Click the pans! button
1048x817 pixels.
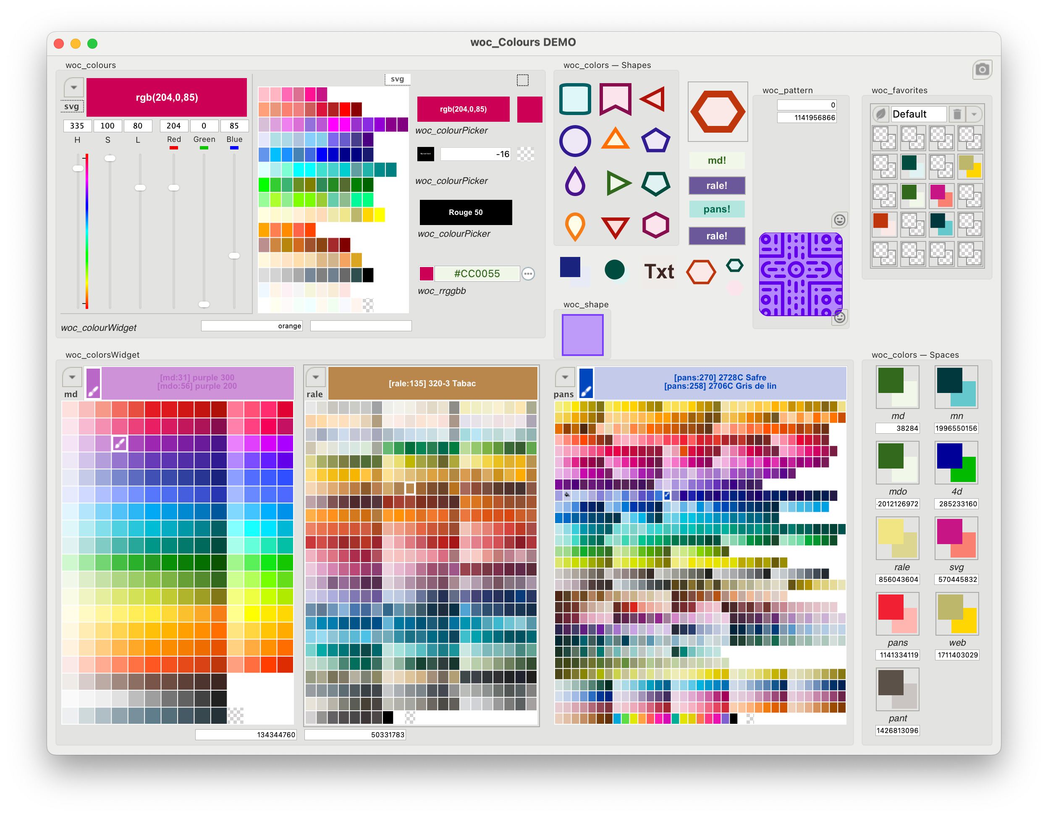[716, 209]
